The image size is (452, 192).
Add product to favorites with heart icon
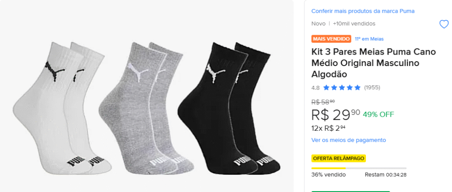[444, 24]
